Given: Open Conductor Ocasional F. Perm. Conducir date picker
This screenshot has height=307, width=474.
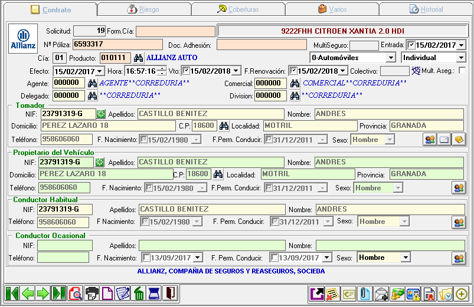Looking at the screenshot, I should click(x=327, y=258).
